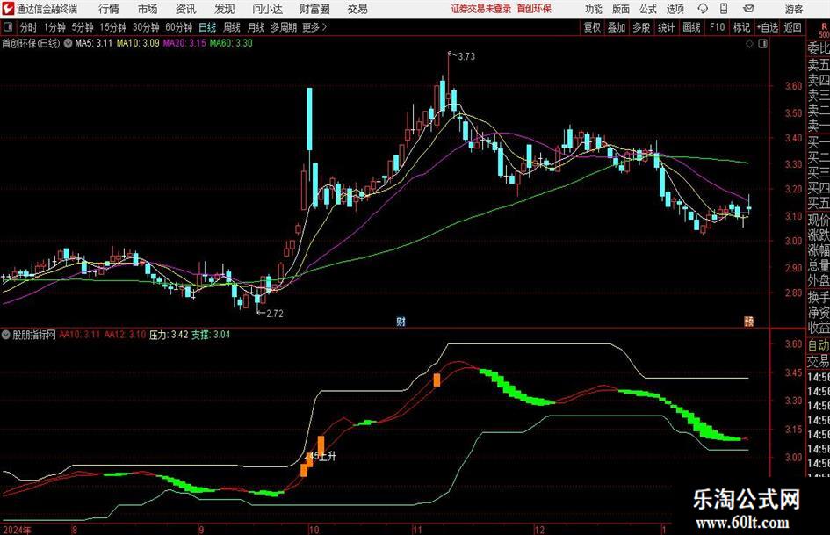Screen dimensions: 830x535
Task: Open the 发现 menu
Action: 225,9
